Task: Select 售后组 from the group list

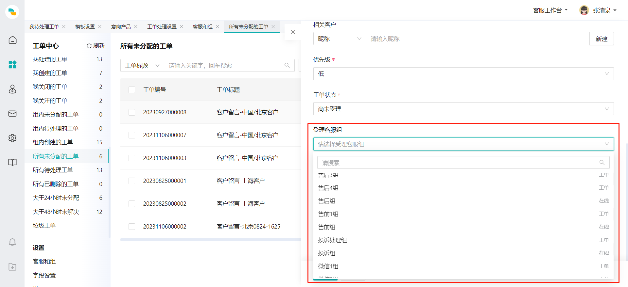Action: coord(463,201)
